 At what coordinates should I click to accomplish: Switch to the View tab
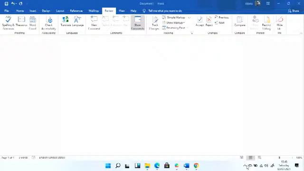122,11
